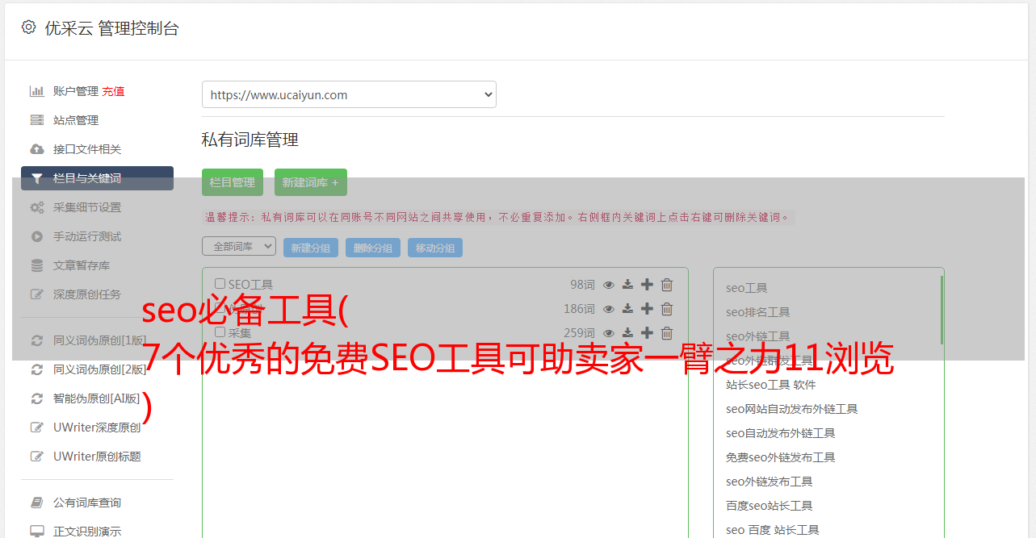Select 栏目与关键词 in the sidebar
This screenshot has width=1036, height=538.
click(97, 178)
